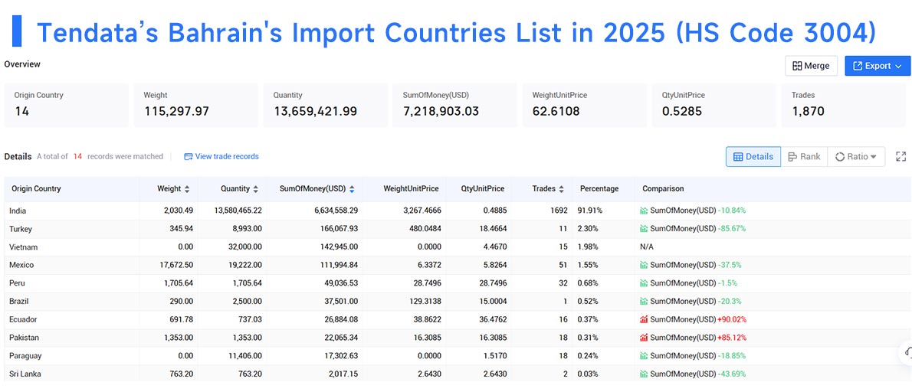Select the Ecuador row country name
The height and width of the screenshot is (392, 912).
click(24, 319)
